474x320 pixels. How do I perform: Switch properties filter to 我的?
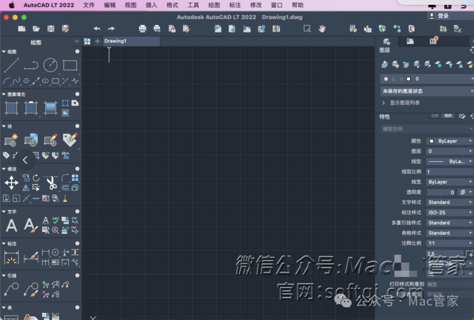tap(448, 116)
